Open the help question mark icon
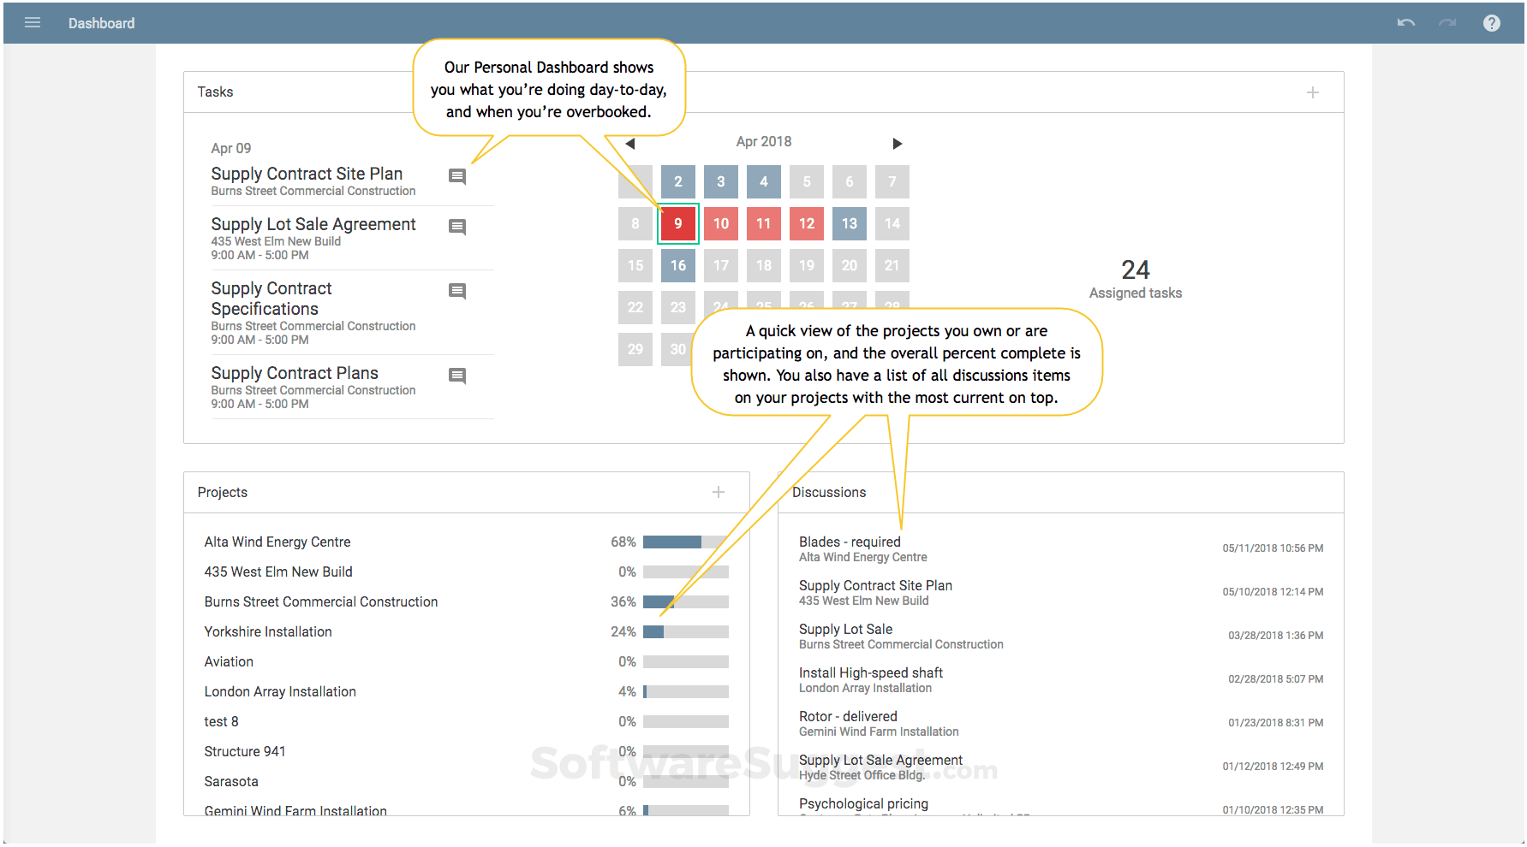Viewport: 1527px width, 847px height. pos(1492,23)
